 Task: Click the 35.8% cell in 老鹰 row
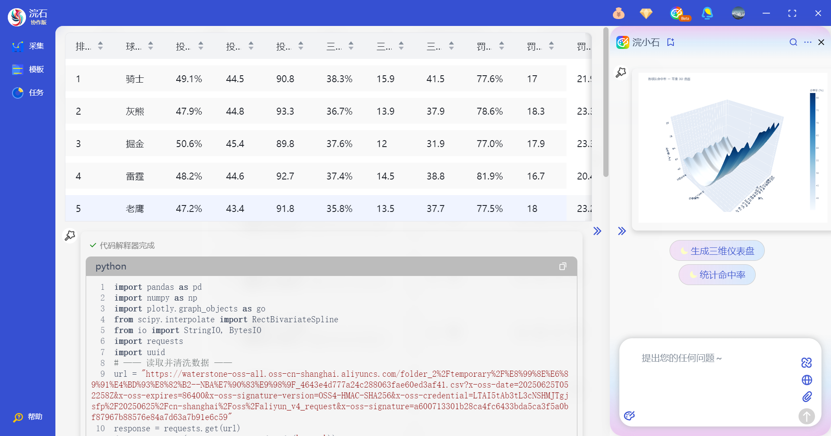(339, 209)
